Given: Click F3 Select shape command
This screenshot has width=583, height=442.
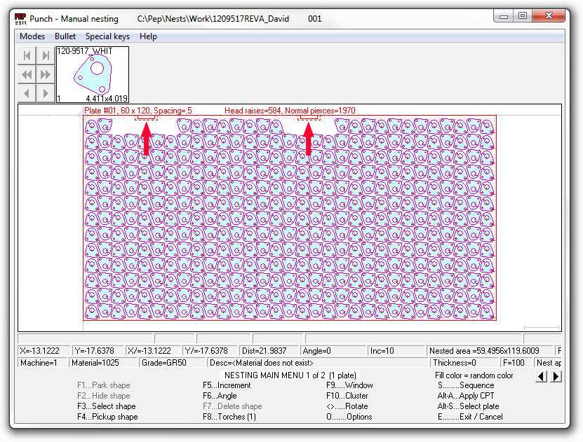Looking at the screenshot, I should coord(106,406).
